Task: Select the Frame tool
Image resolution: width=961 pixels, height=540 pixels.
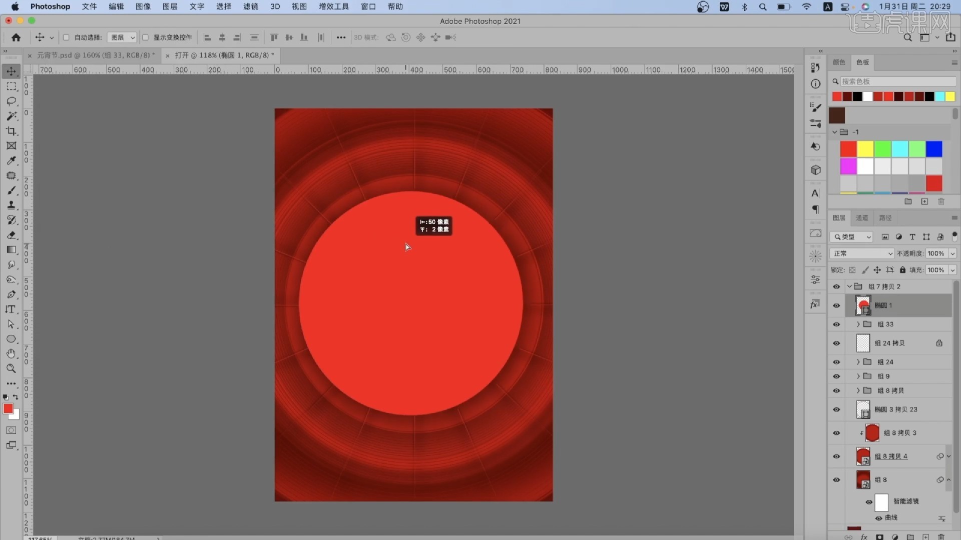Action: 11,145
